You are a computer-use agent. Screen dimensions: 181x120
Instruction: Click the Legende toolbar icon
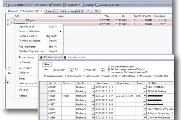point(64,5)
